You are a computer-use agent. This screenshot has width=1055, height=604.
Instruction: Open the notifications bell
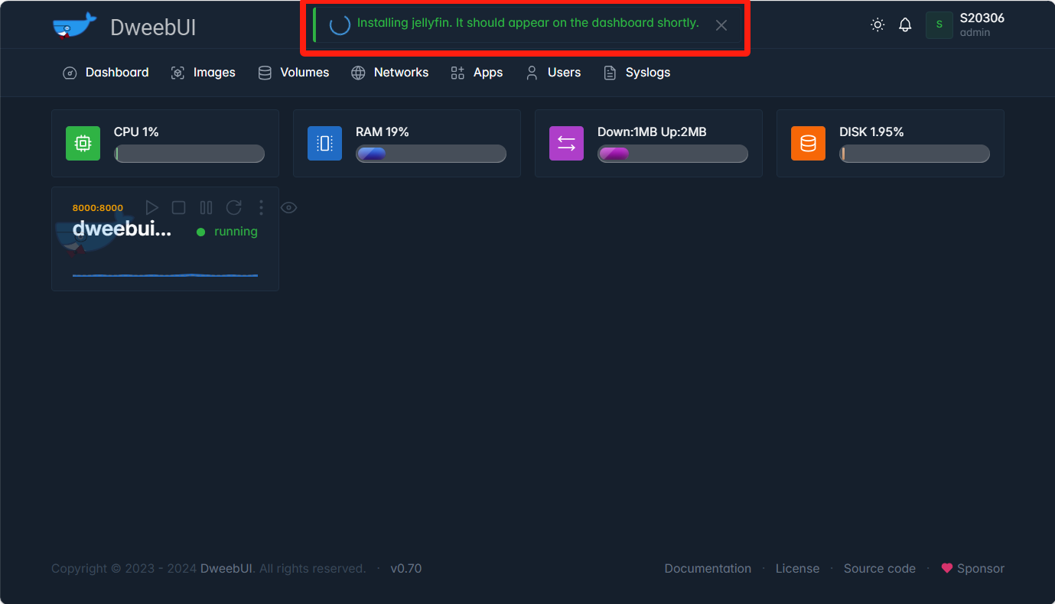[905, 25]
